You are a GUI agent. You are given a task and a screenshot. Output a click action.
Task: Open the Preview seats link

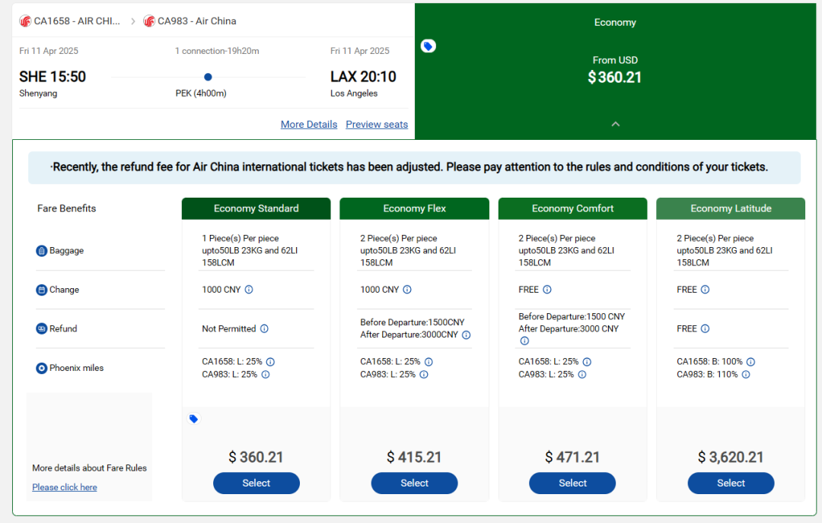377,125
